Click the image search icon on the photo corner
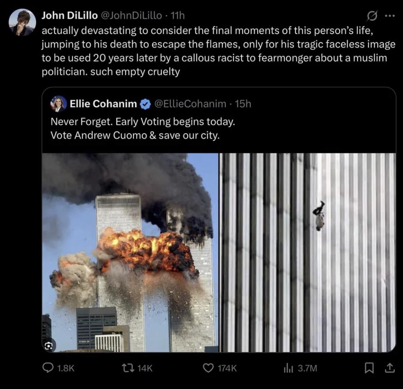 (49, 346)
